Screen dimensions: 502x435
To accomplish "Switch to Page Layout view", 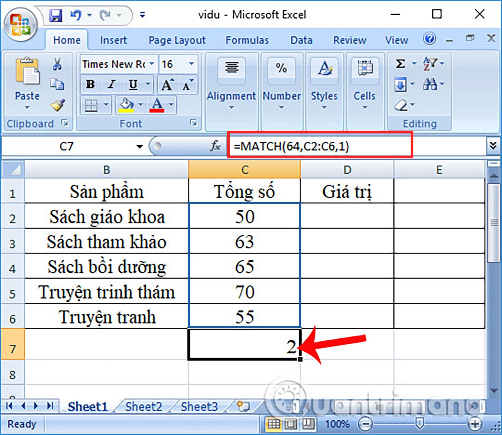I will tap(290, 424).
